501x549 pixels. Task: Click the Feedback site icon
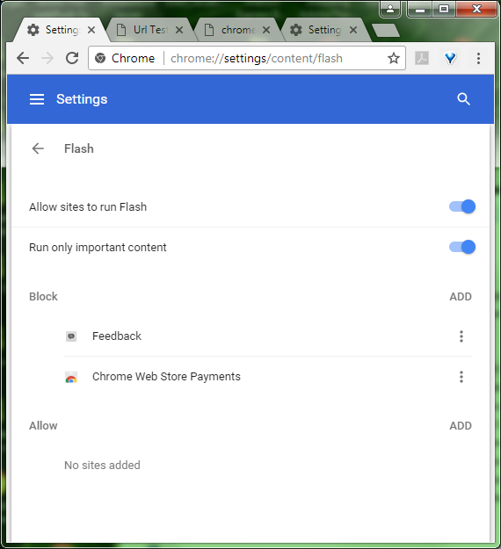click(x=71, y=336)
